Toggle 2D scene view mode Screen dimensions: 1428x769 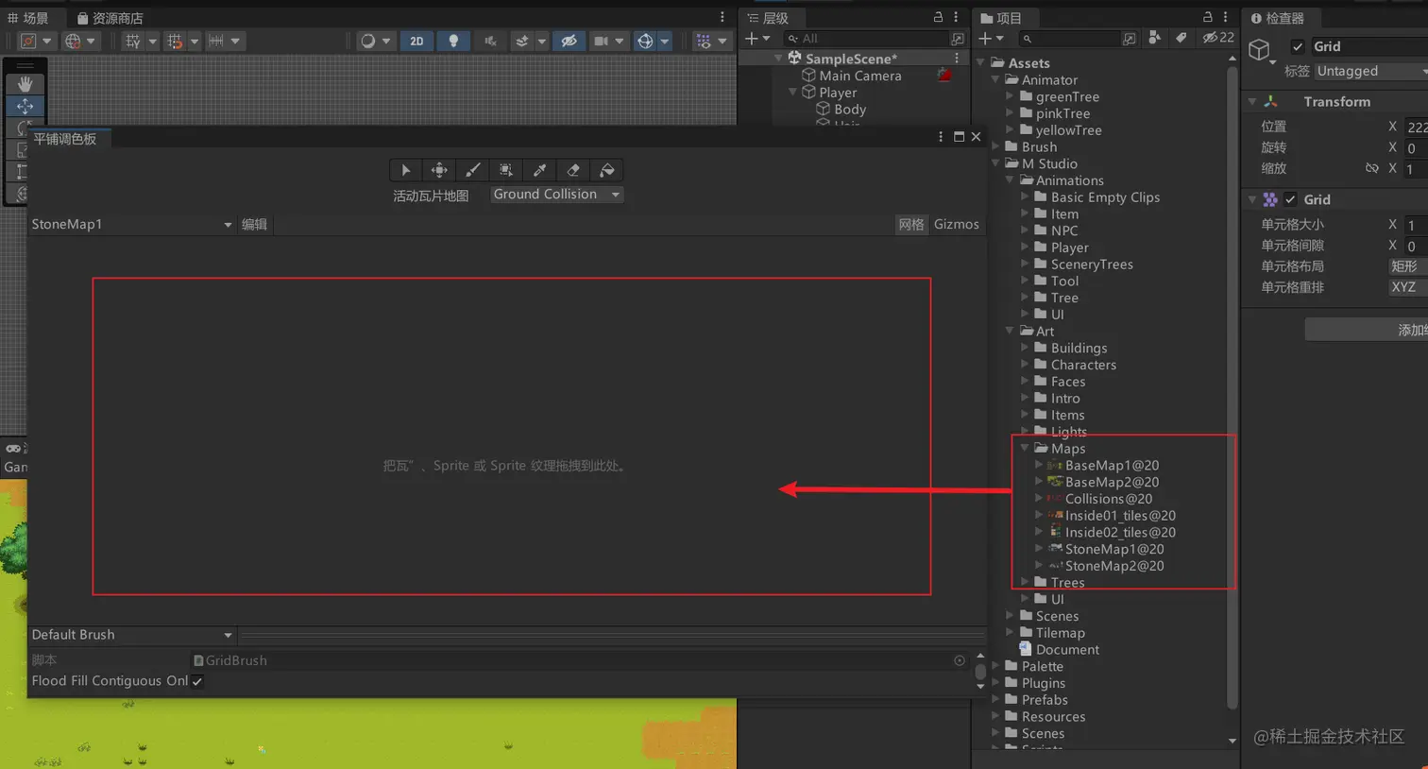tap(416, 41)
